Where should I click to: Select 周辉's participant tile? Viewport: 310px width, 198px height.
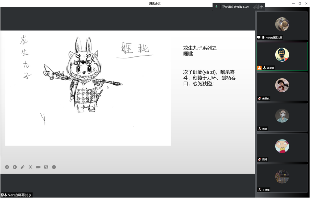pyautogui.click(x=282, y=147)
